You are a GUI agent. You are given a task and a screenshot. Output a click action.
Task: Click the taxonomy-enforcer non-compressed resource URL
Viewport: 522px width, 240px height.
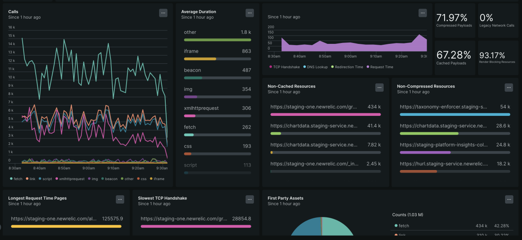click(x=444, y=107)
